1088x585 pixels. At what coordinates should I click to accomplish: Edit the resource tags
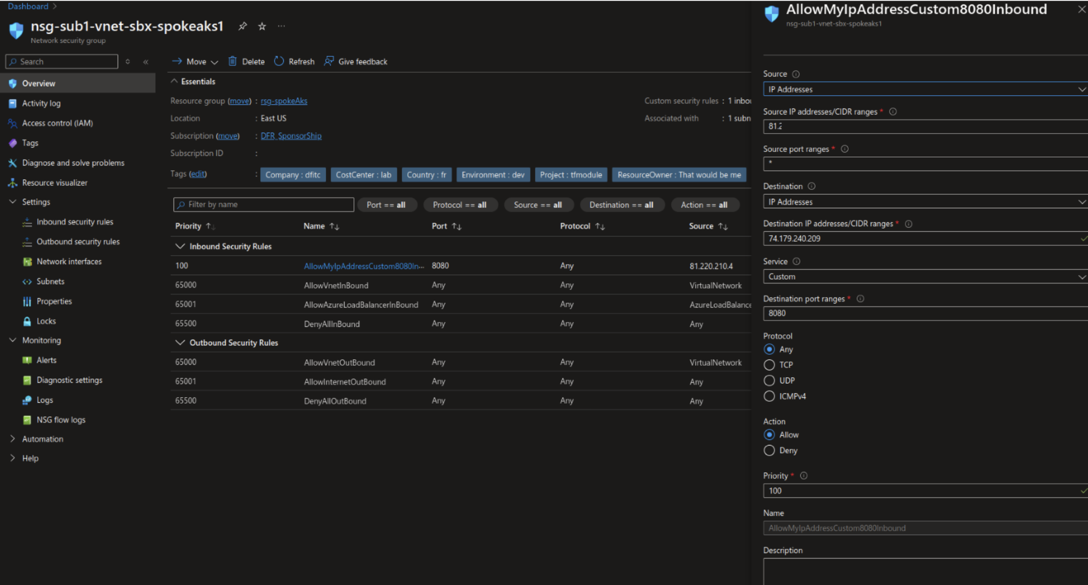pos(197,173)
